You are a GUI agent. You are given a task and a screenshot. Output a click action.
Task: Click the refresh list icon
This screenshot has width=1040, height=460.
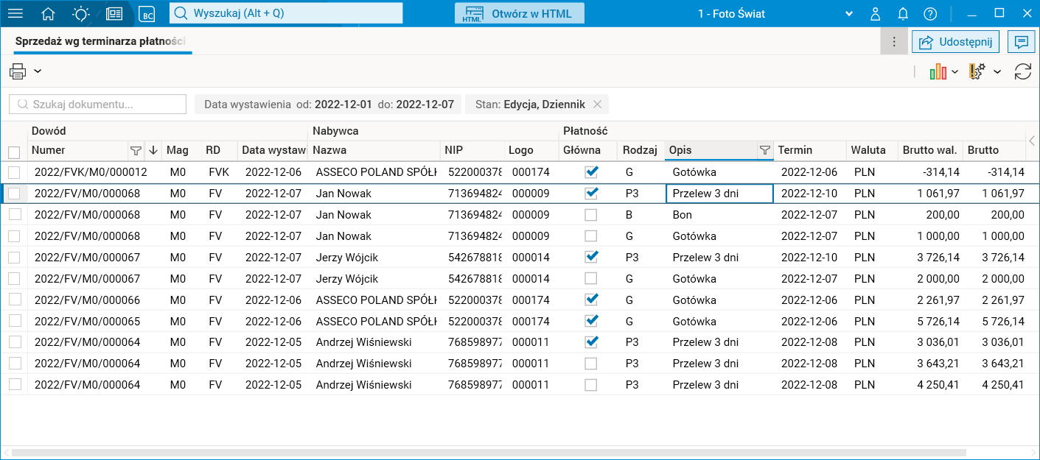tap(1023, 71)
